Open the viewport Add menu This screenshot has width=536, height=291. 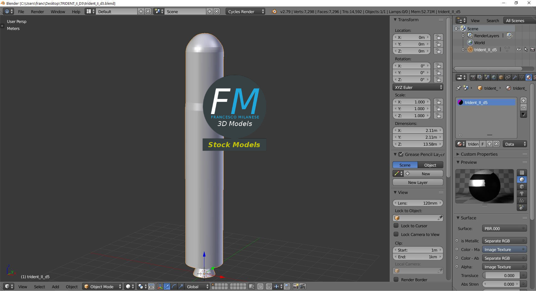[55, 287]
